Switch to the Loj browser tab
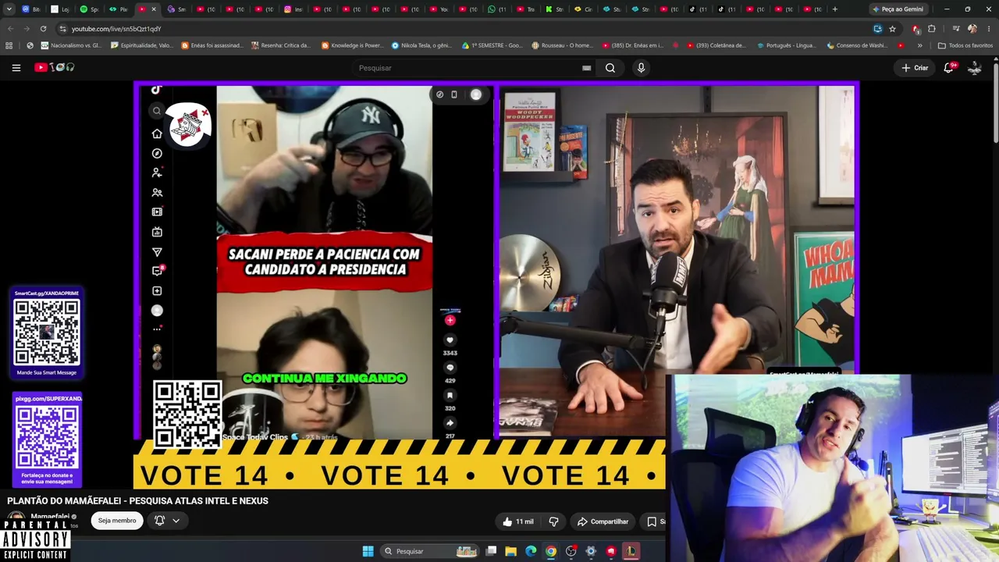The width and height of the screenshot is (999, 562). pyautogui.click(x=60, y=9)
